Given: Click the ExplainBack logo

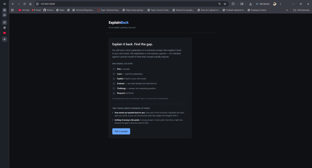Looking at the screenshot, I should (x=118, y=23).
